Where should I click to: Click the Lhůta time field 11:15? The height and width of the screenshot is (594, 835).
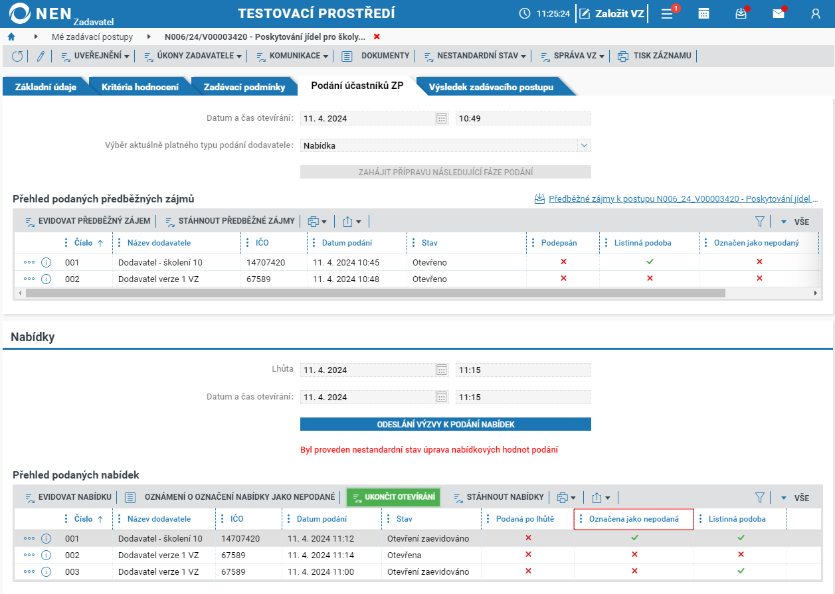point(523,370)
